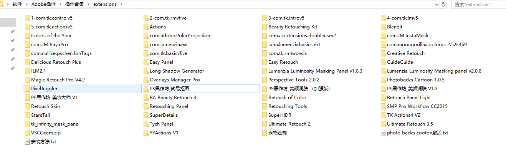Select the photo backs cooton激活.txt file icon
506x154 pixels.
pyautogui.click(x=383, y=133)
